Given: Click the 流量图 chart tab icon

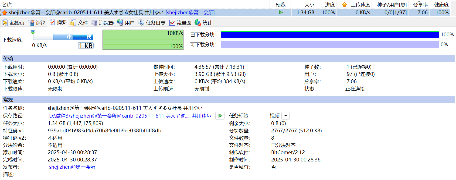Looking at the screenshot, I should 172,23.
